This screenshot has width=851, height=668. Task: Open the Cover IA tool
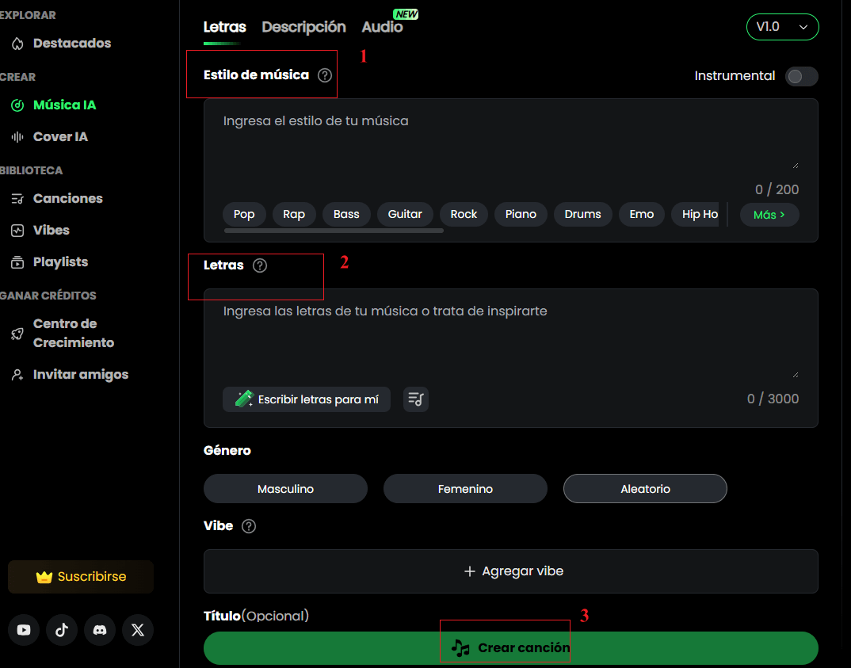(x=59, y=136)
